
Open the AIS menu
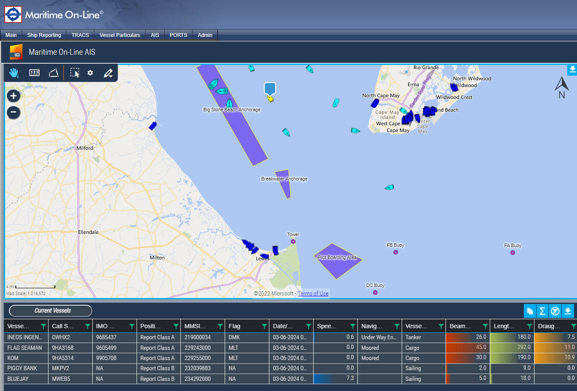tap(155, 35)
